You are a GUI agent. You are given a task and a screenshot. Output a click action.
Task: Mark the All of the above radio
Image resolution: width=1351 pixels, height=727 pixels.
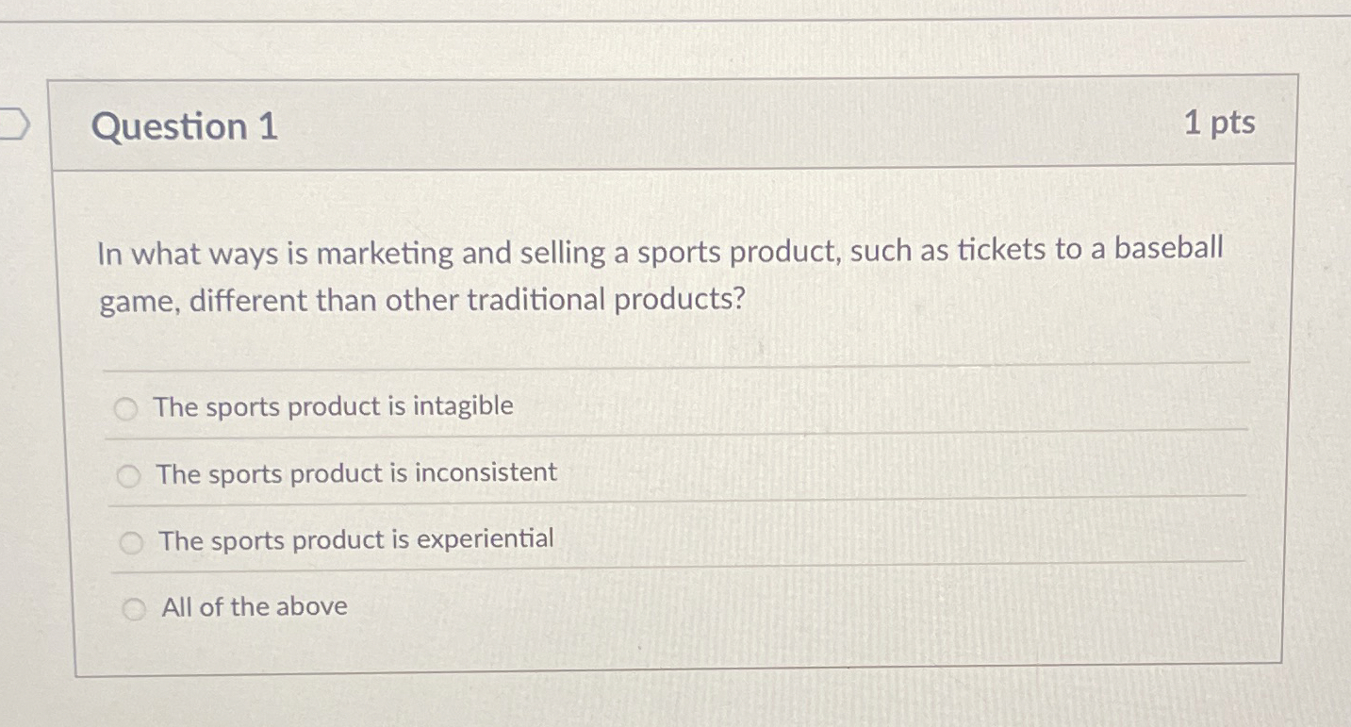(135, 610)
